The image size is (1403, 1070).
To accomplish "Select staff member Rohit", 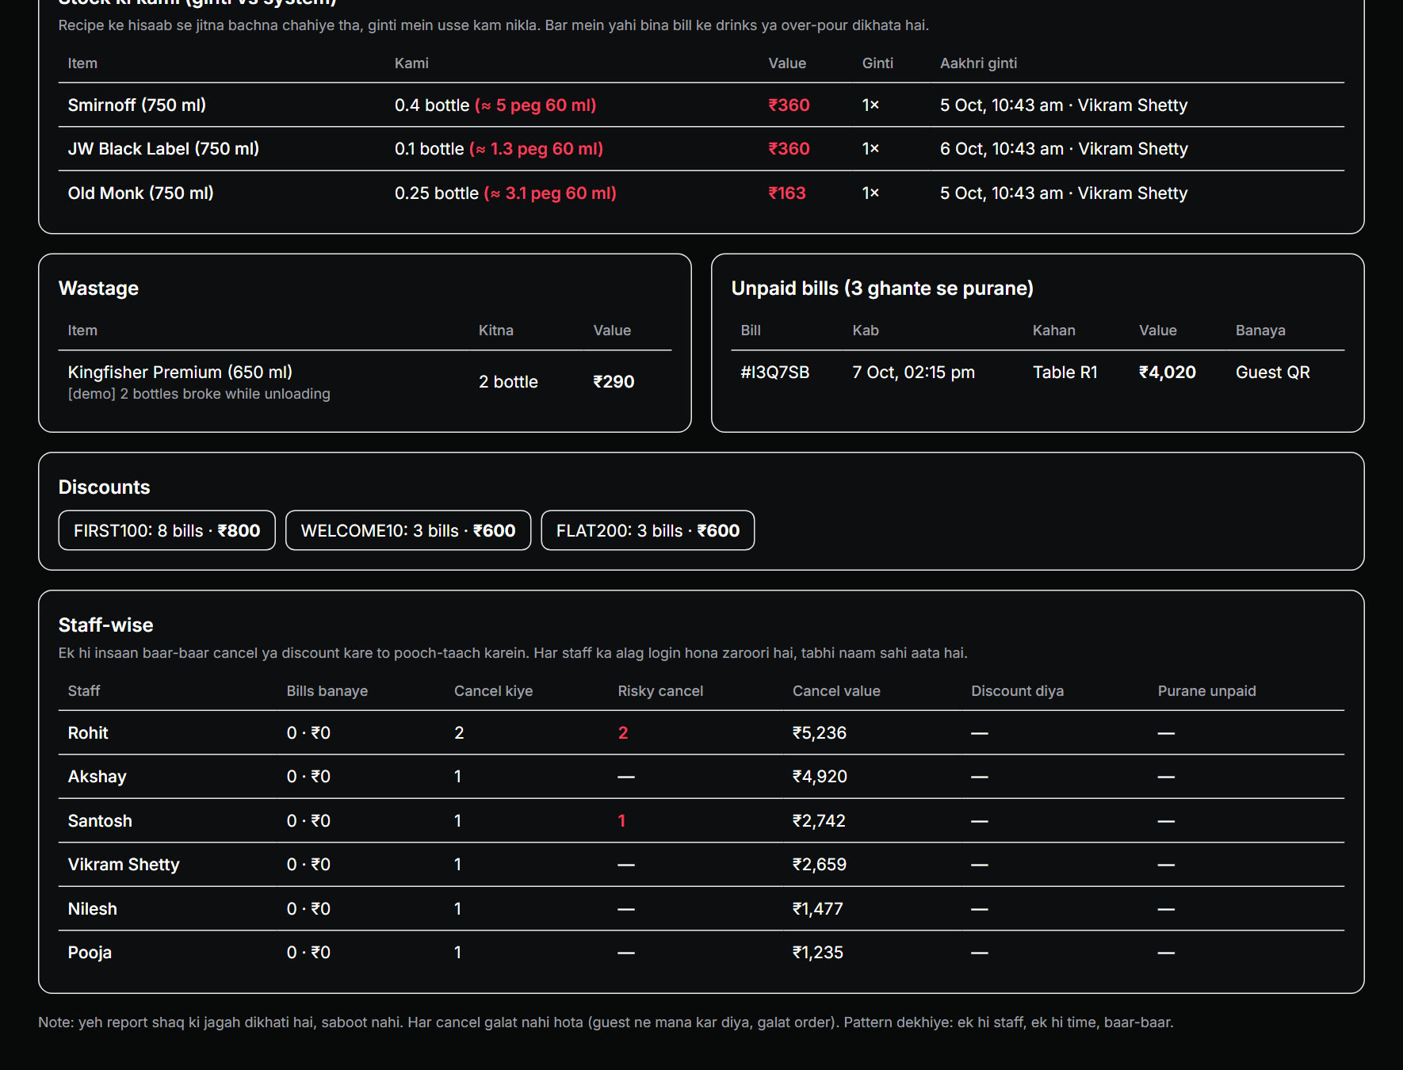I will (x=88, y=733).
